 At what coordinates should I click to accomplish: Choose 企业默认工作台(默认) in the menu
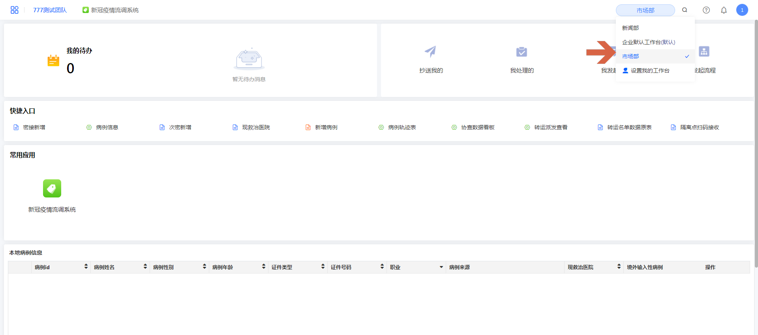[648, 42]
